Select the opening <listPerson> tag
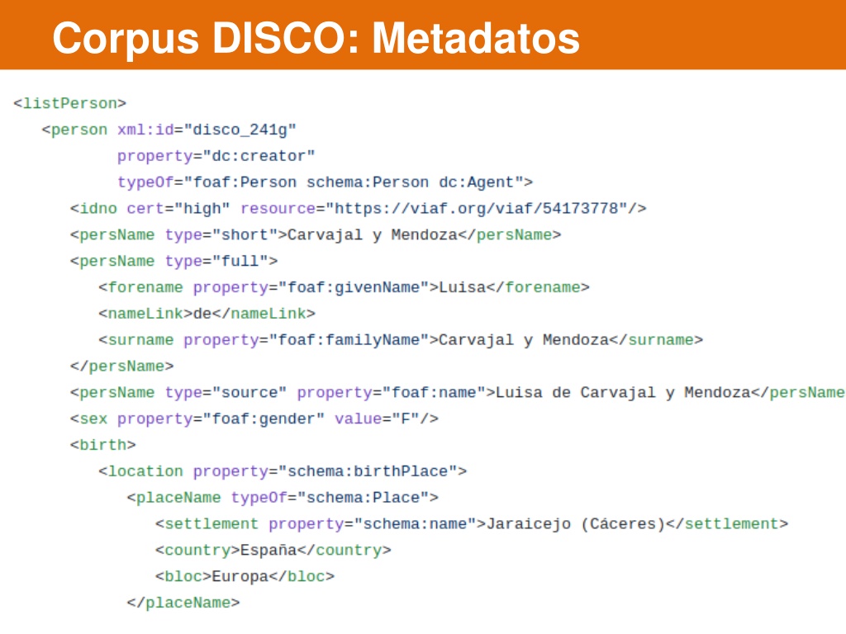Viewport: 846px width, 634px height. [69, 103]
